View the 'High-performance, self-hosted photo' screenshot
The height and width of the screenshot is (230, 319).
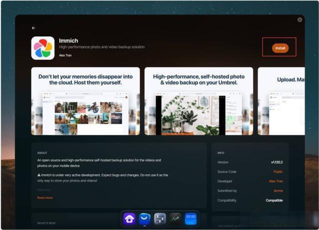pos(199,101)
